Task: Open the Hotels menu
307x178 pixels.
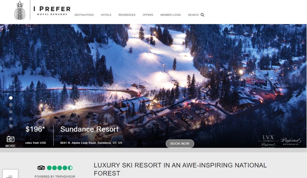Action: pyautogui.click(x=106, y=15)
